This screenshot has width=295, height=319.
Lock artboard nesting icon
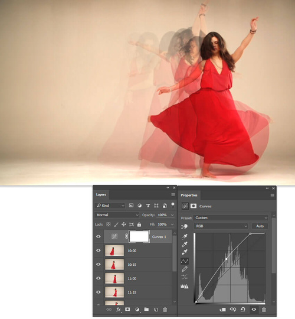tap(132, 224)
